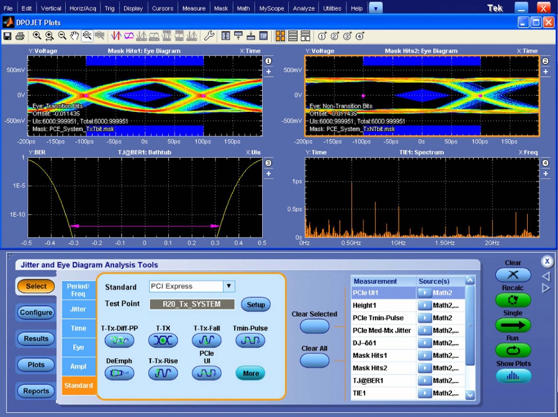Switch to the Eye tab
This screenshot has height=417, width=558.
[x=79, y=347]
